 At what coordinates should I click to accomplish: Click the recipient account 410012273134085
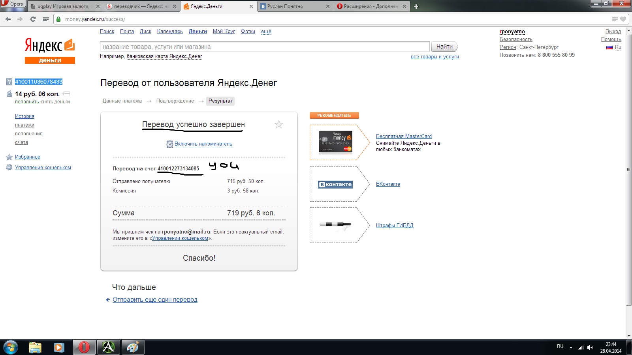coord(178,169)
